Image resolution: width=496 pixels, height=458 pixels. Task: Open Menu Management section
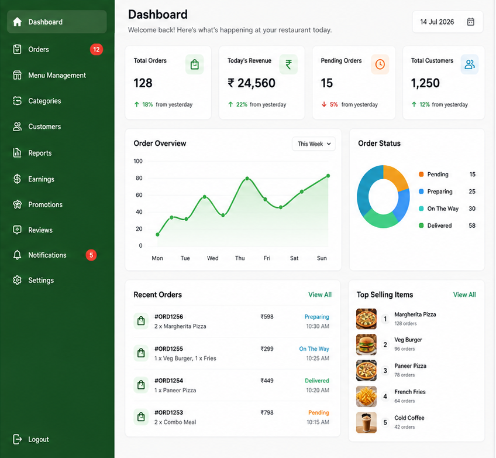coord(57,75)
